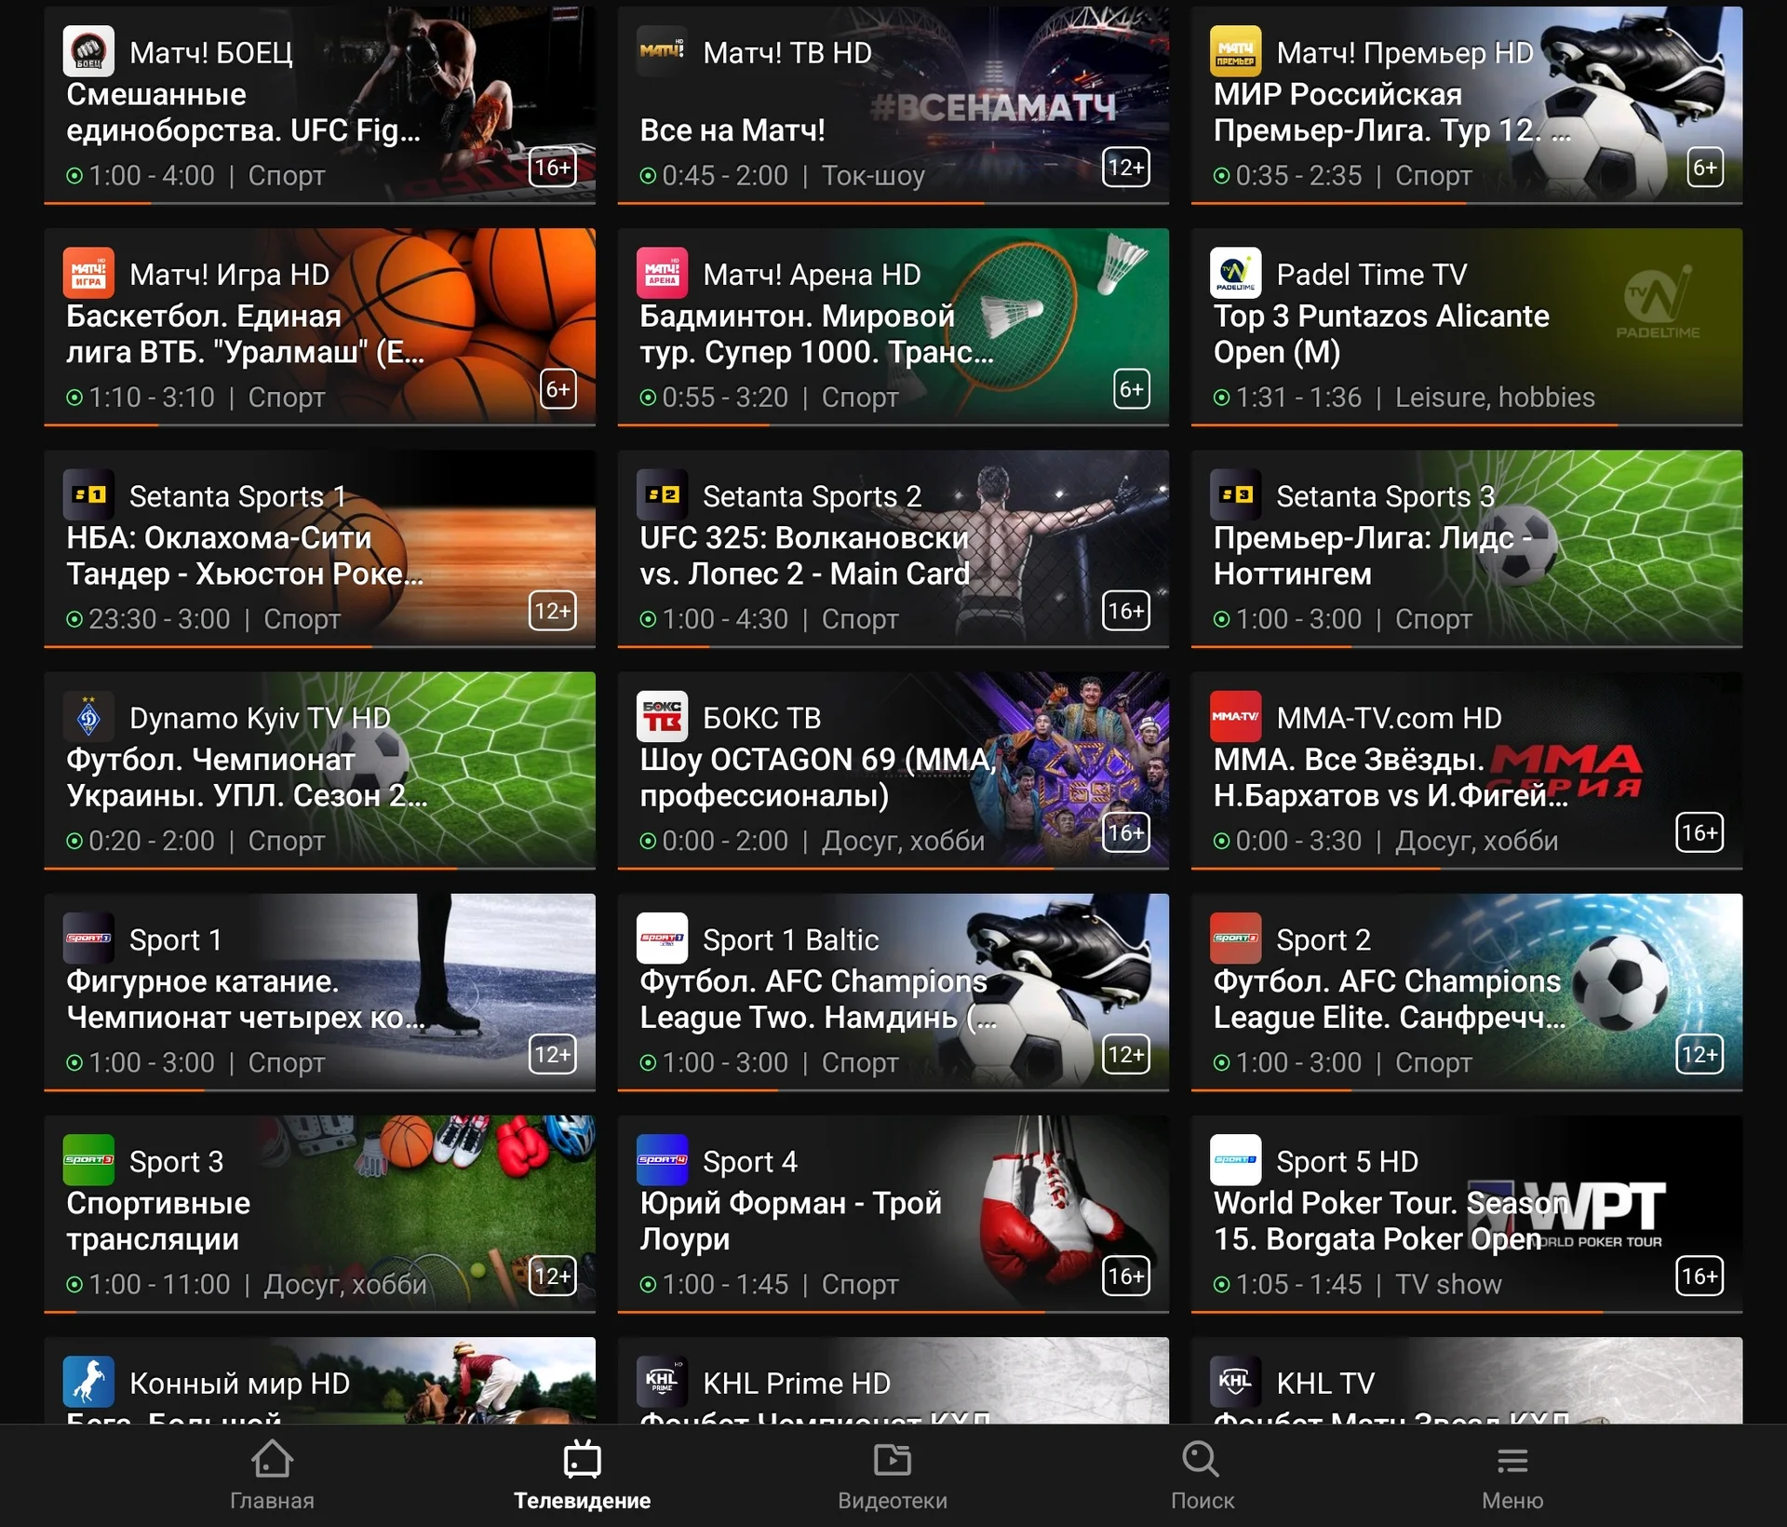This screenshot has width=1787, height=1527.
Task: Click the Setanta Sports 1 channel logo
Action: point(88,494)
